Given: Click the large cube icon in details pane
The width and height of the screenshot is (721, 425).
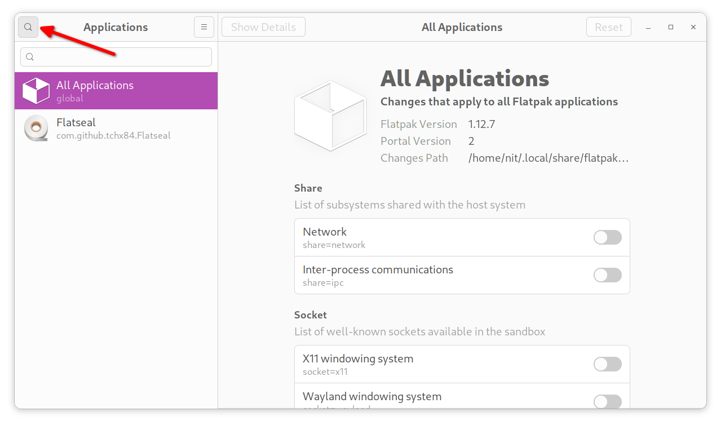Looking at the screenshot, I should pyautogui.click(x=330, y=116).
